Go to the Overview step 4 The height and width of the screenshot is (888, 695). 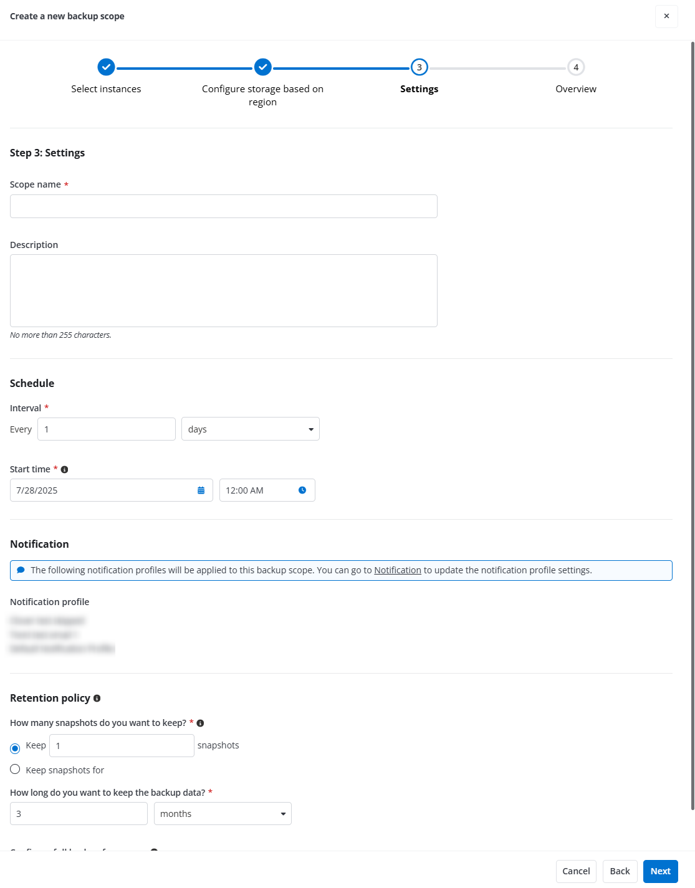(576, 67)
